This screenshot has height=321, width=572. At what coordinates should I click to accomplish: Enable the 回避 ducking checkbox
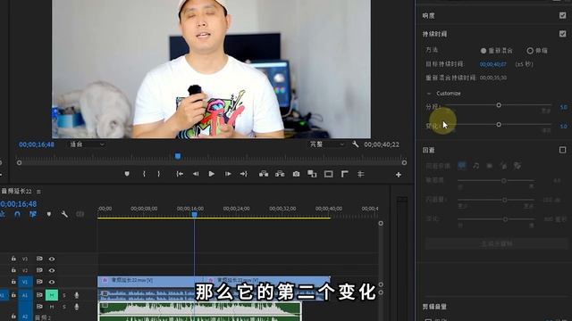[562, 150]
